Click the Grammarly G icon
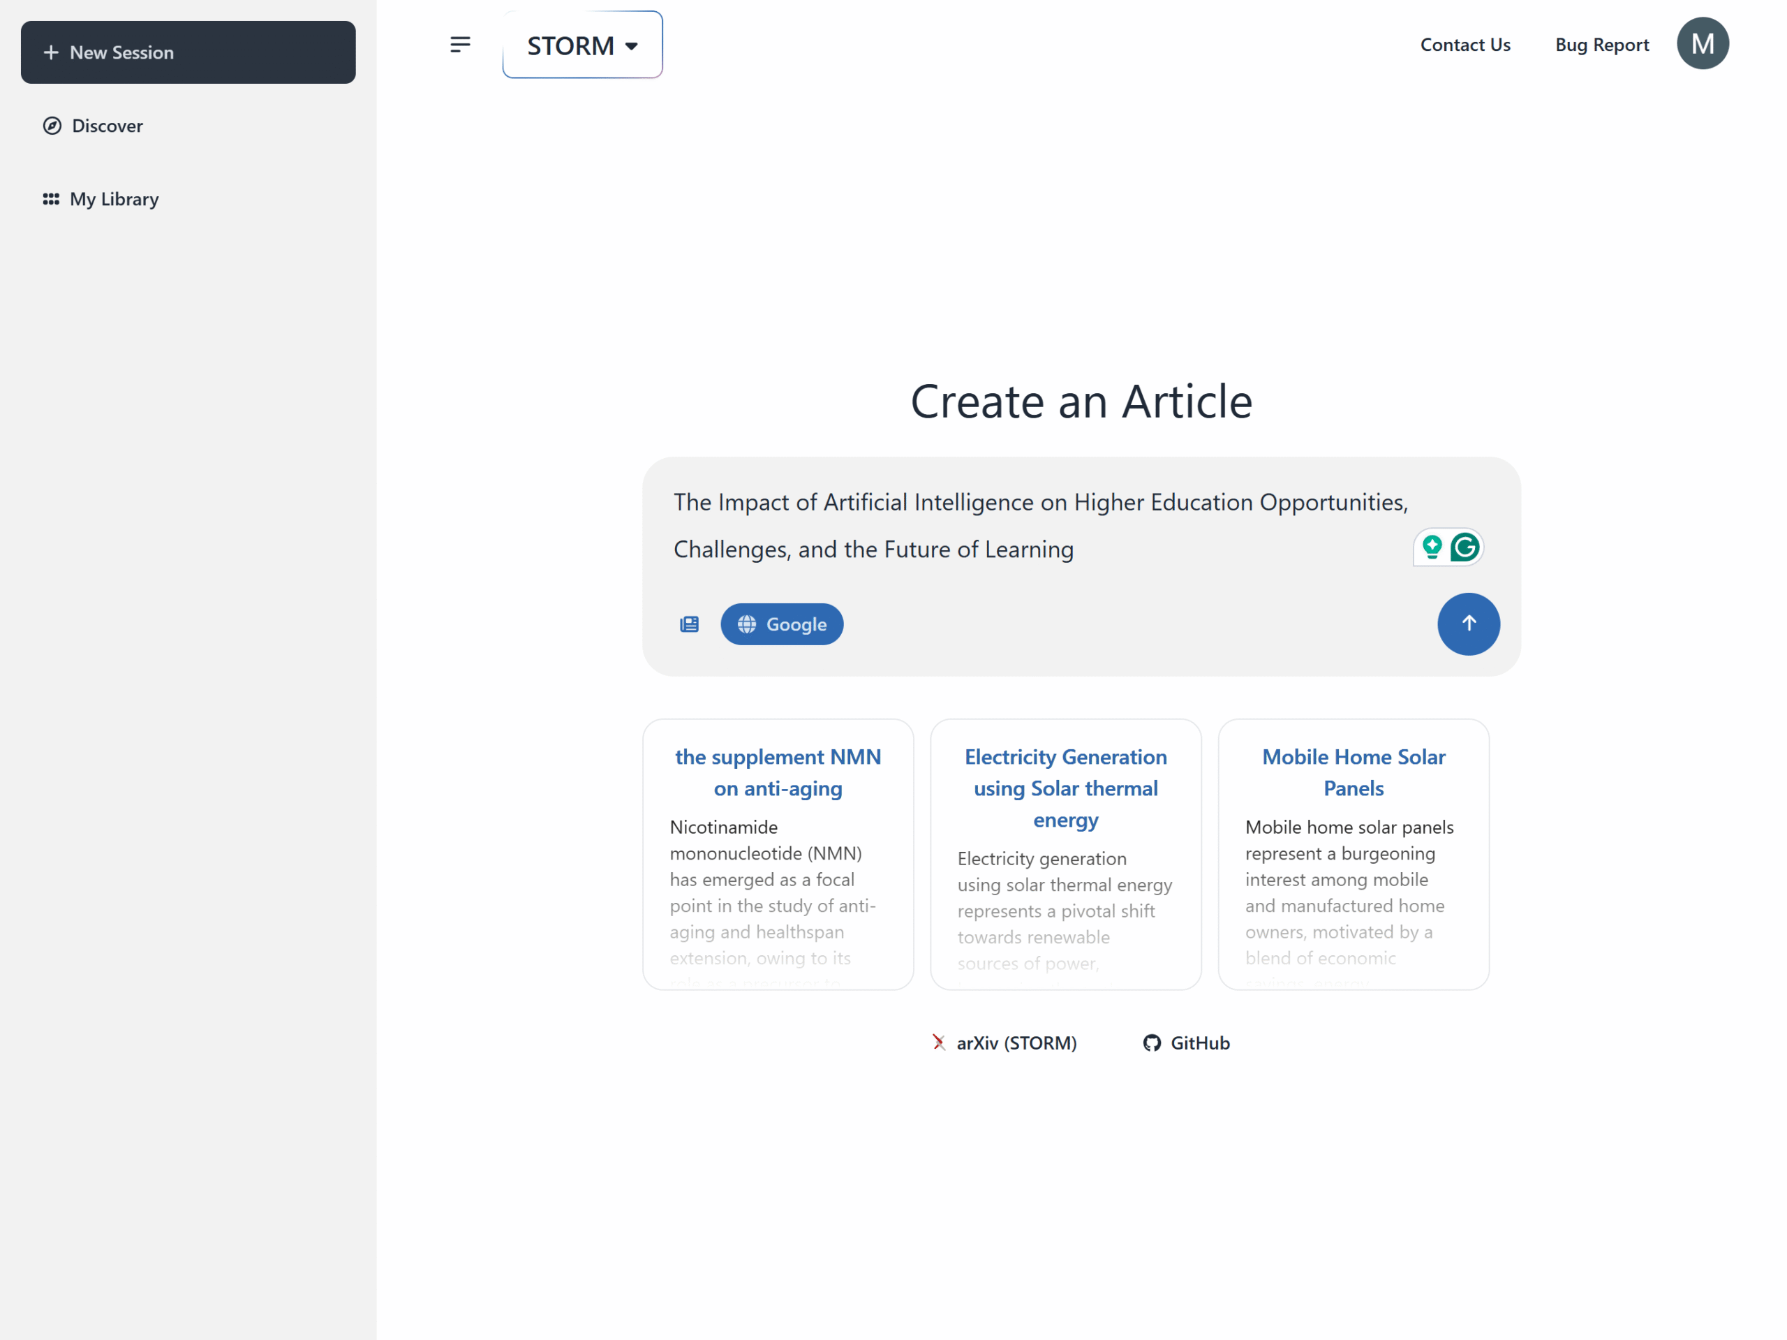The width and height of the screenshot is (1787, 1340). pos(1465,548)
